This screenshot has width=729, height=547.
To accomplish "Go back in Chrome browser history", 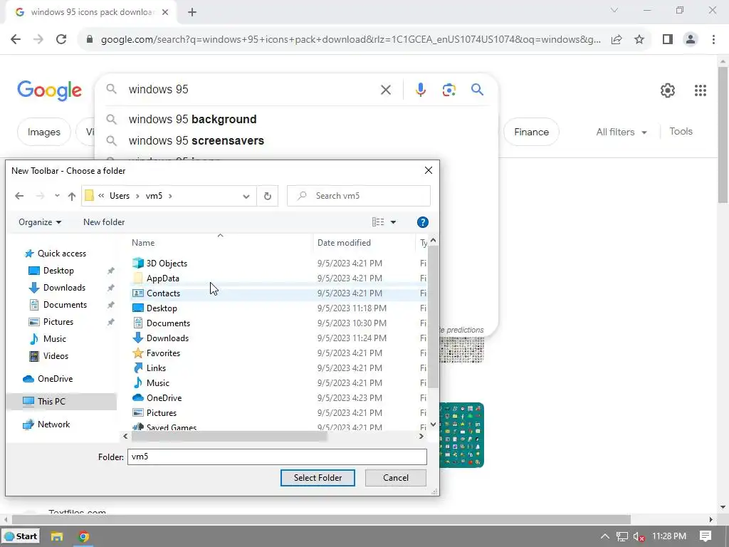I will (16, 39).
